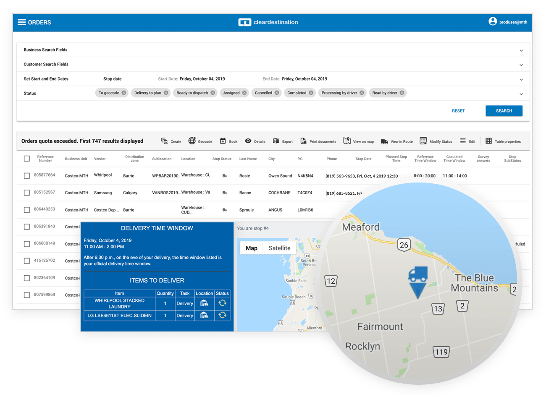Expand the Business Search Fields section
546x399 pixels.
(521, 50)
